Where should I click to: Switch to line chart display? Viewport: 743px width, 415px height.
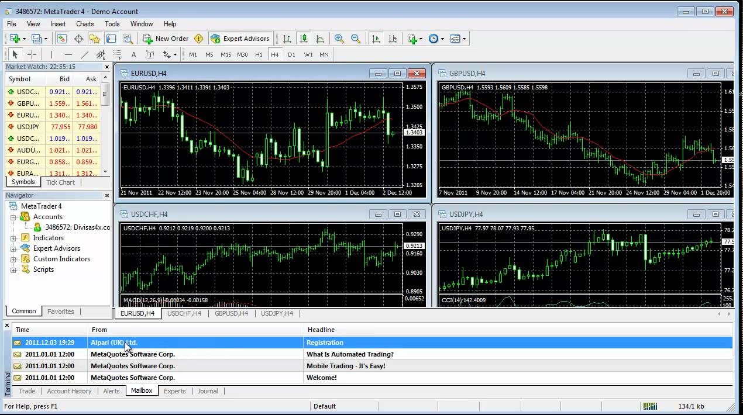tap(320, 39)
